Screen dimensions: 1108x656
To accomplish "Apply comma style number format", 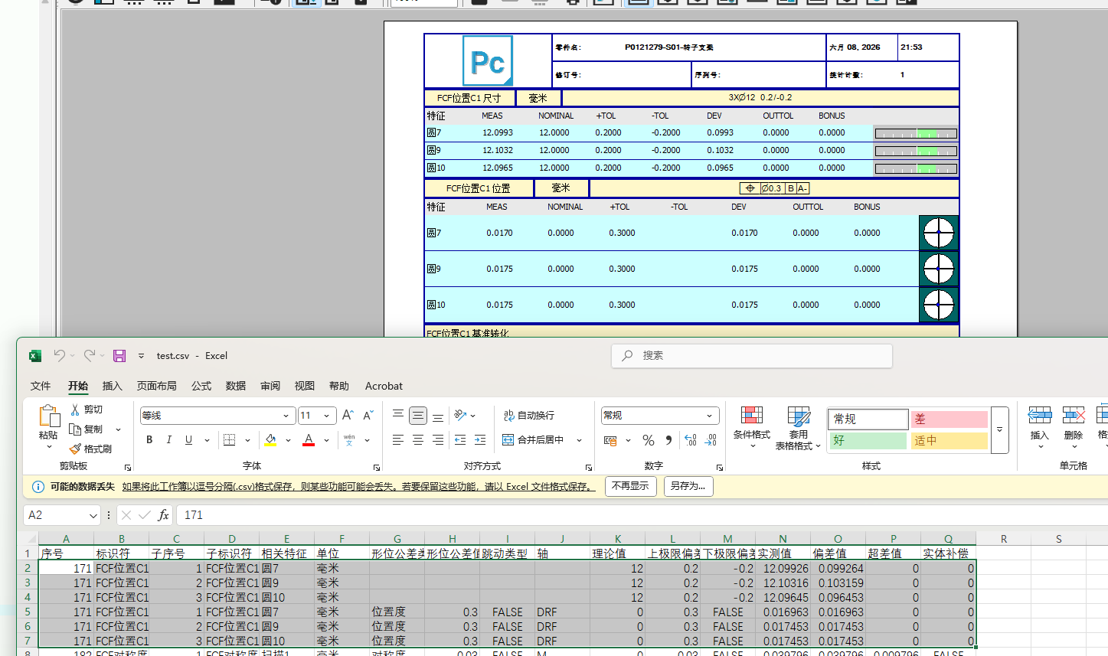I will click(668, 440).
